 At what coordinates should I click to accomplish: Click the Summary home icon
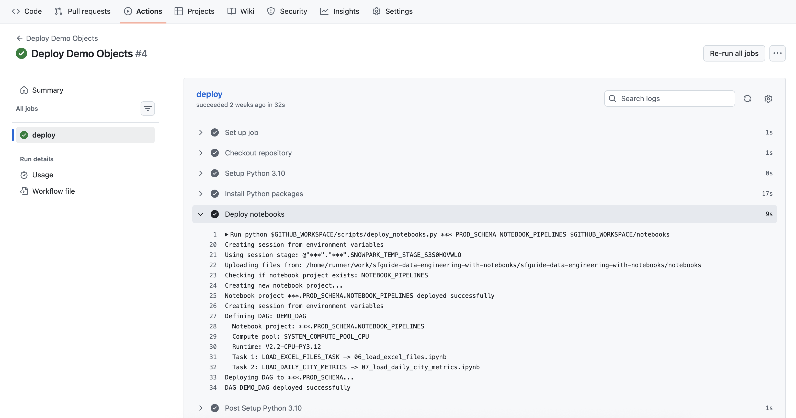[x=24, y=90]
